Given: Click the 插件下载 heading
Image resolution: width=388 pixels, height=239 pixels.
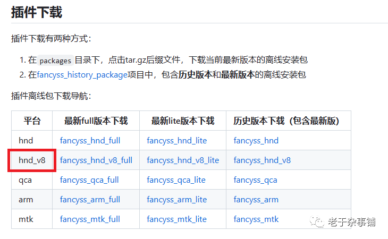Looking at the screenshot, I should [37, 12].
